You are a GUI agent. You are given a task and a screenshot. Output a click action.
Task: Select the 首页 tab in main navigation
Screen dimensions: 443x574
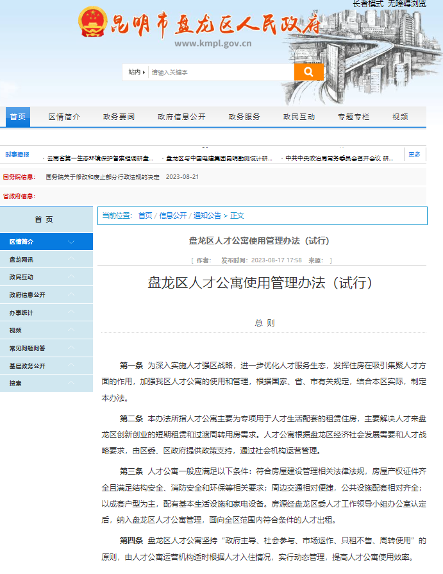pyautogui.click(x=18, y=117)
